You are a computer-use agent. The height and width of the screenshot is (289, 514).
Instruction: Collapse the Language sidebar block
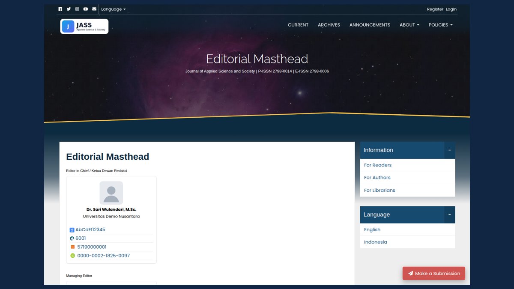tap(450, 215)
